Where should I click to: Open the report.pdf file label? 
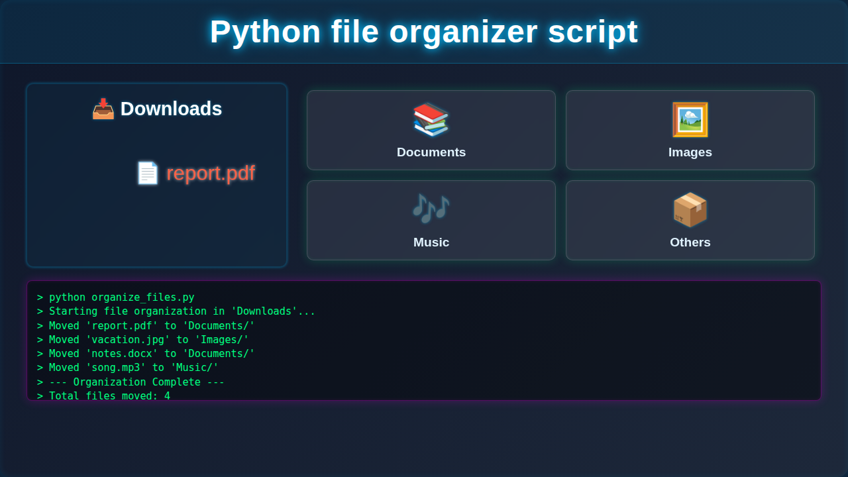pos(211,173)
